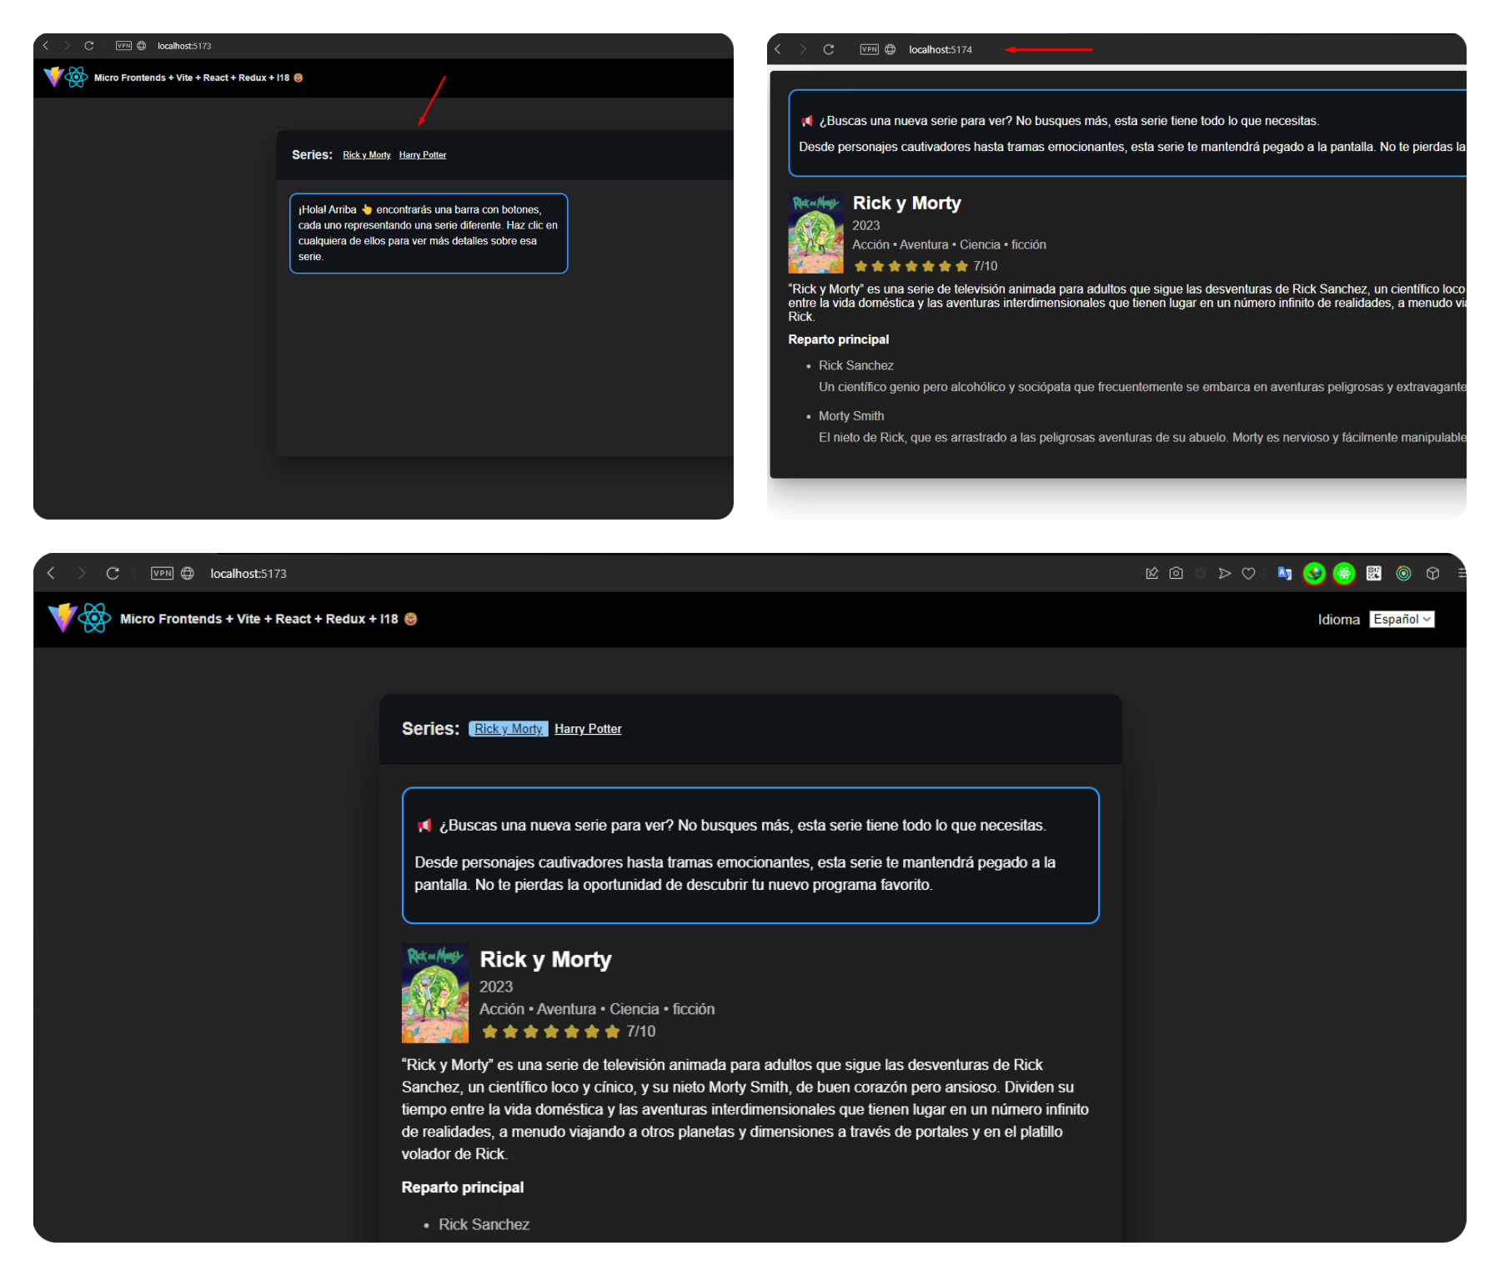Reload the page in large bottom browser window

pyautogui.click(x=113, y=573)
